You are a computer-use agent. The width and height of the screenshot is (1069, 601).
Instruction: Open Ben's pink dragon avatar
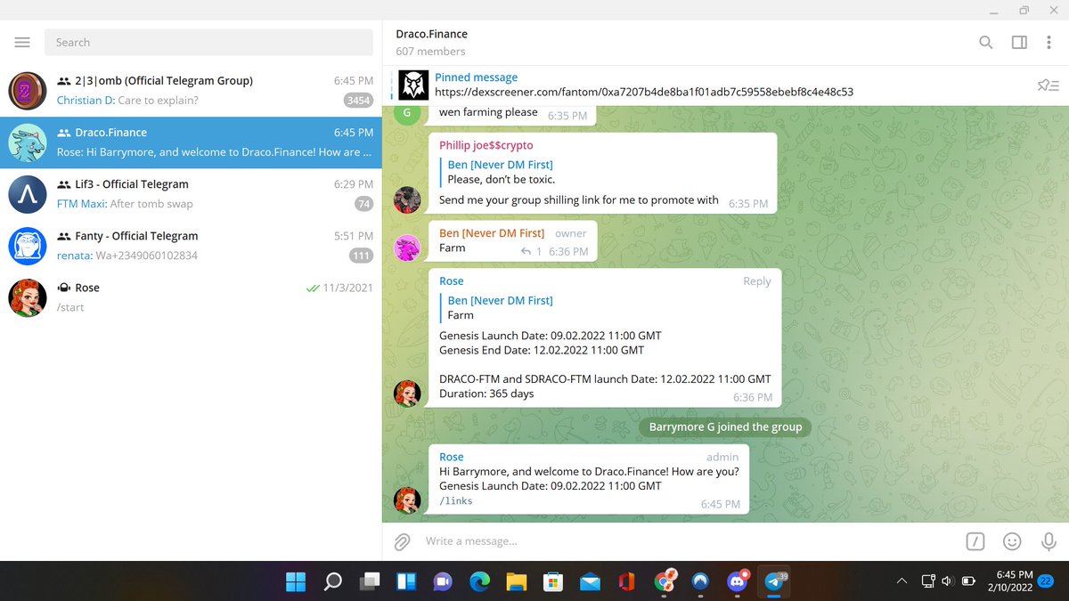[407, 248]
